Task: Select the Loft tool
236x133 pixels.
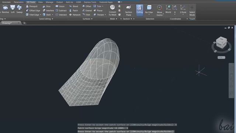Action: pyautogui.click(x=13, y=9)
